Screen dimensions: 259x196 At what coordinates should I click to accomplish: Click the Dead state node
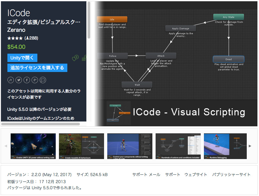pyautogui.click(x=229, y=59)
